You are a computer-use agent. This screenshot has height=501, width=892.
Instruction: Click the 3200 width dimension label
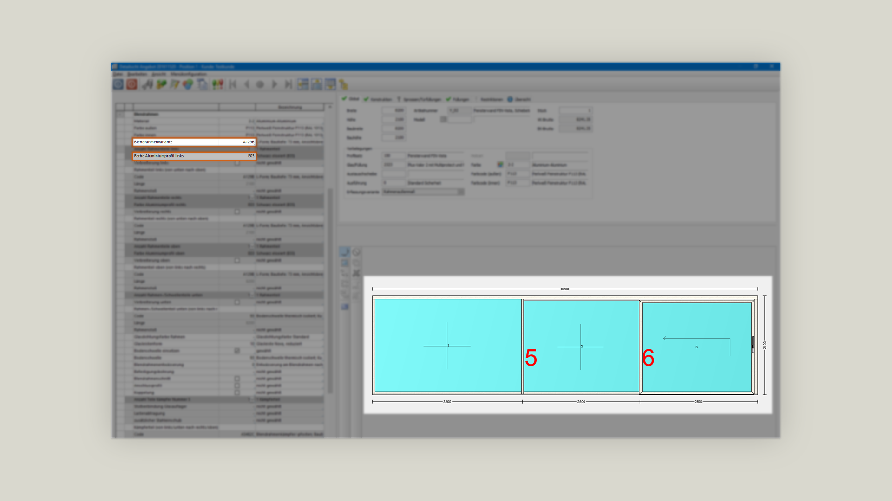pyautogui.click(x=447, y=402)
